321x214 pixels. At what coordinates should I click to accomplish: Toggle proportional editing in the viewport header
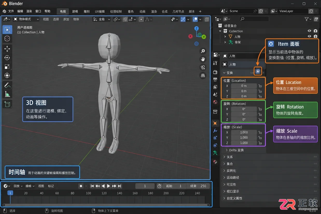click(x=141, y=19)
